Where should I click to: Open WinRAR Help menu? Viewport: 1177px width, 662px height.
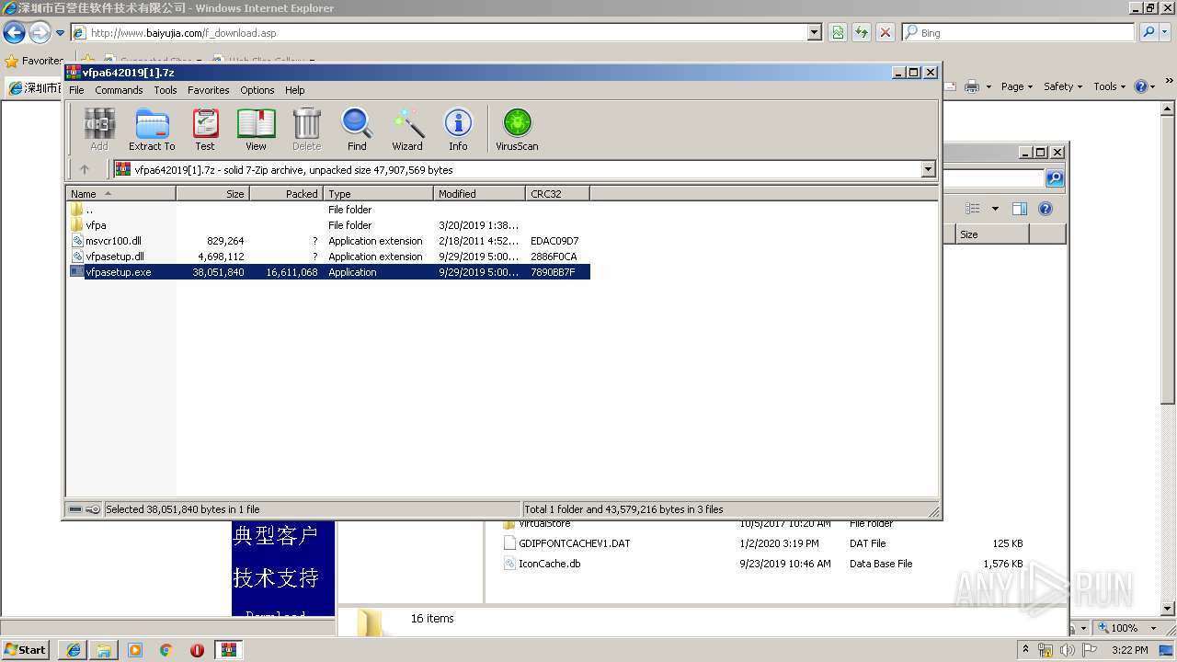coord(294,90)
